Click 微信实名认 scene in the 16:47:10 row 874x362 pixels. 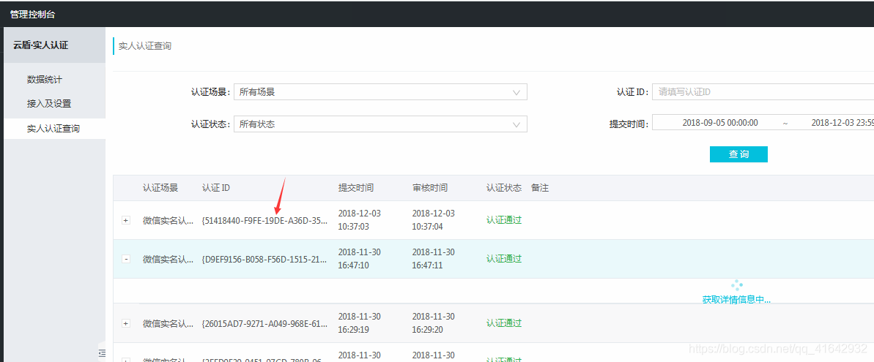(x=168, y=259)
